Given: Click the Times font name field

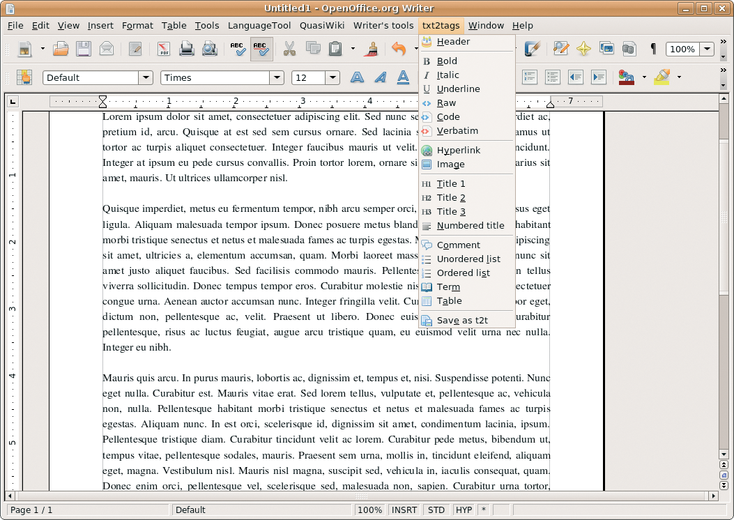Looking at the screenshot, I should click(x=215, y=77).
